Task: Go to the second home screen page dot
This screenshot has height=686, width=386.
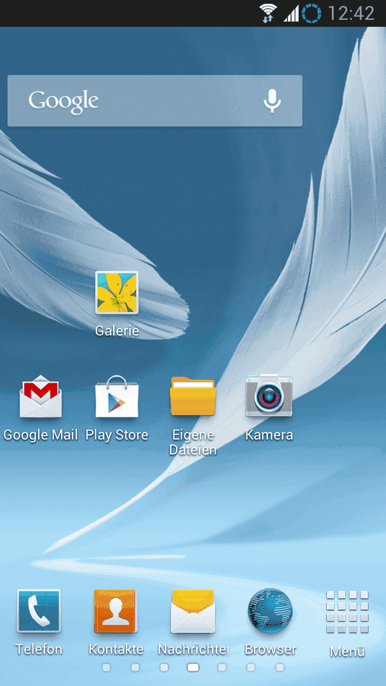Action: [135, 667]
